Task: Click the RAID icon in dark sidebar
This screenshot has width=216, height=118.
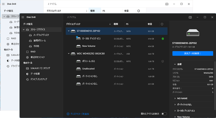Action: tap(27, 52)
